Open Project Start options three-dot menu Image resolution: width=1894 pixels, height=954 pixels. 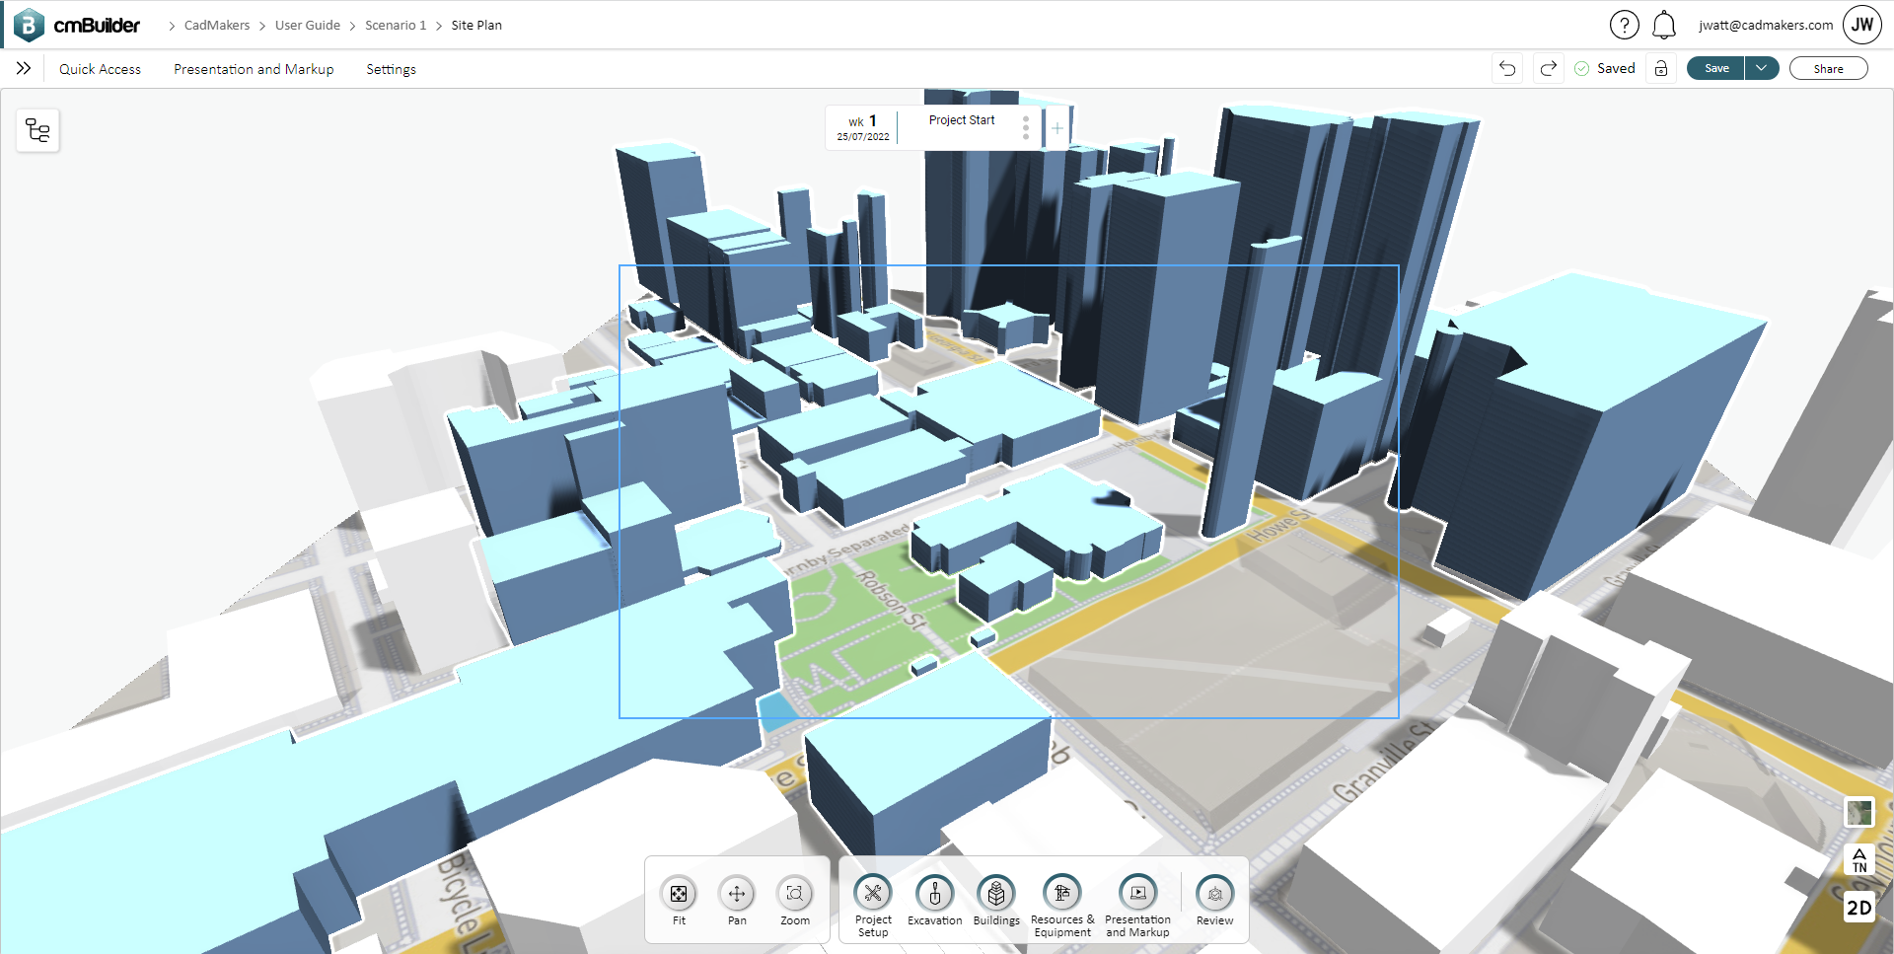(1026, 127)
